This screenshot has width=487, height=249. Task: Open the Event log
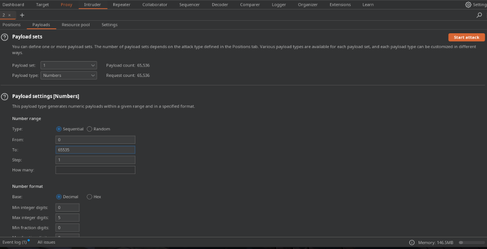pyautogui.click(x=14, y=242)
